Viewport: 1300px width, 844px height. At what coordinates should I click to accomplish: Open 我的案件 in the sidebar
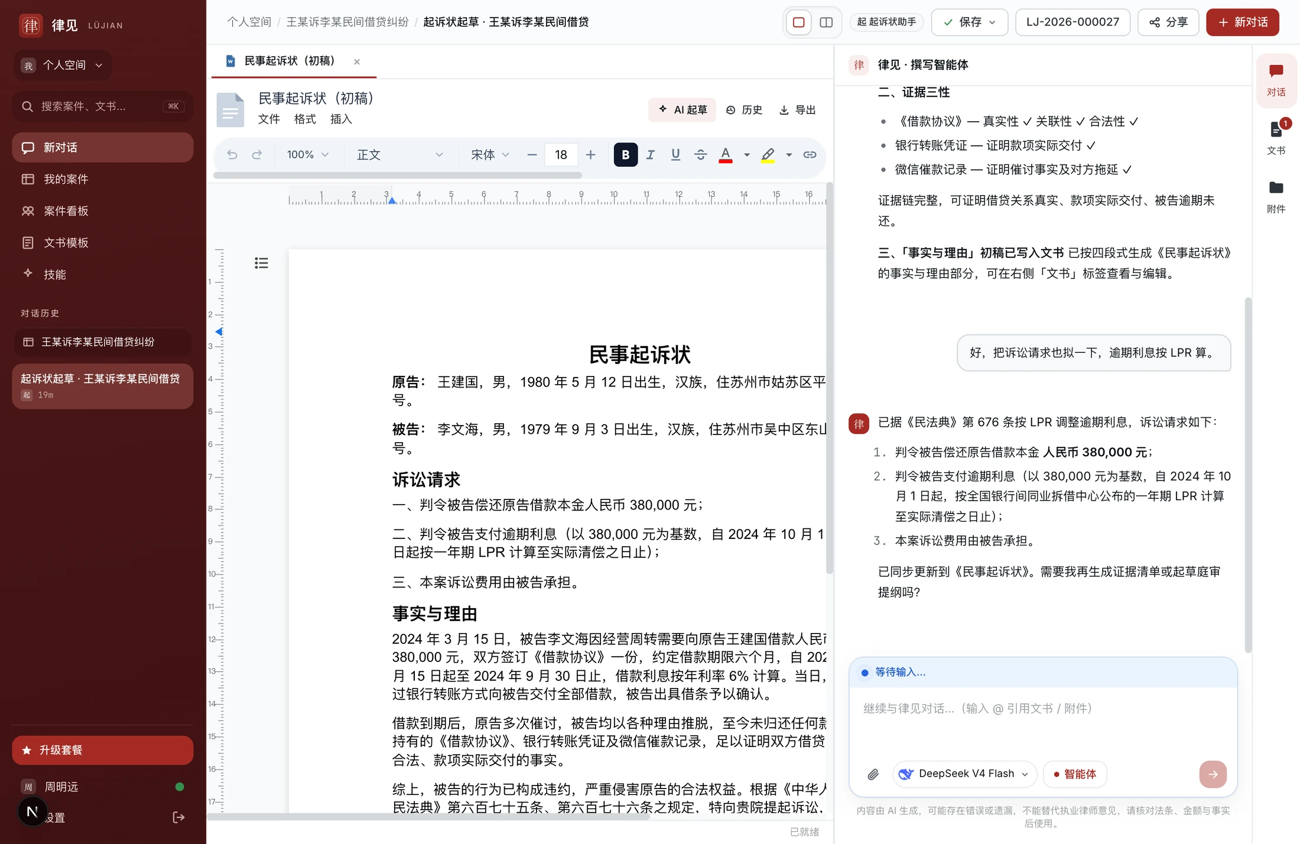pos(102,179)
